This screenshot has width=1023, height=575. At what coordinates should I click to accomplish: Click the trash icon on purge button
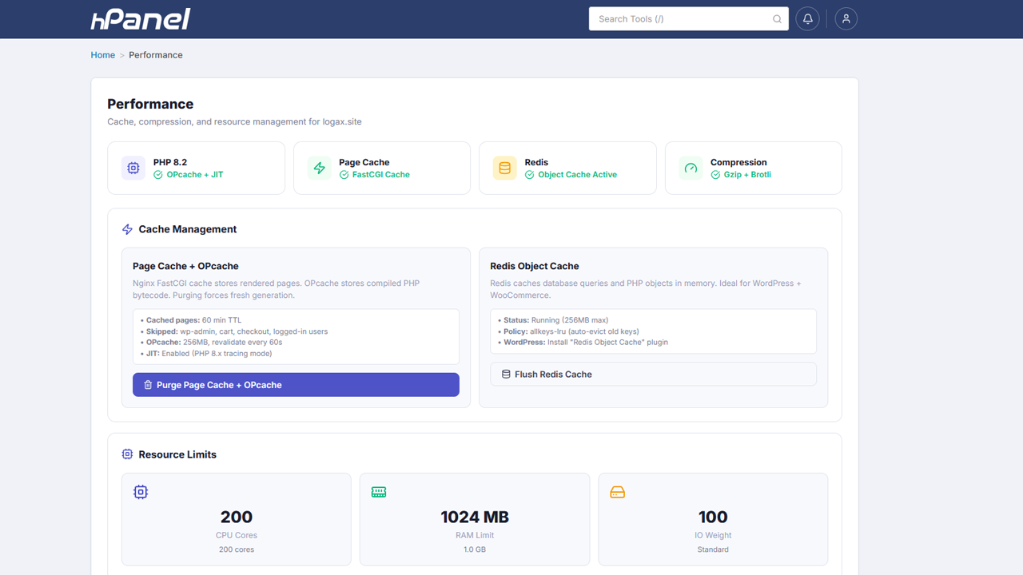pos(148,385)
